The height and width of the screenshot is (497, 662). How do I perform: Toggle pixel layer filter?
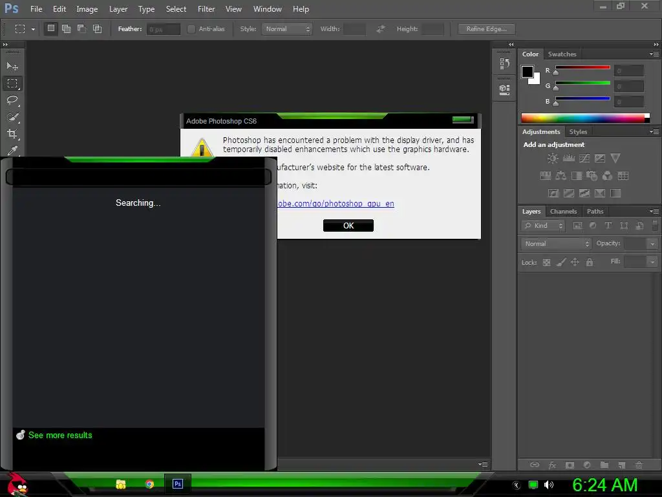tap(577, 226)
